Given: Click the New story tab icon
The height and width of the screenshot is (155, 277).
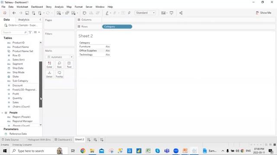Looking at the screenshot, I should point(102,139).
